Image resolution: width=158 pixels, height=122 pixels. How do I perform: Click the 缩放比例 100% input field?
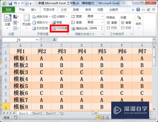click(x=94, y=28)
